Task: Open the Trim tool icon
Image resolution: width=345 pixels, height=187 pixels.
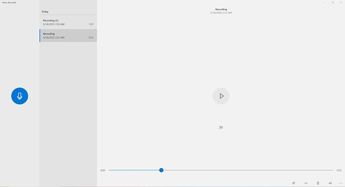Action: tap(306, 183)
